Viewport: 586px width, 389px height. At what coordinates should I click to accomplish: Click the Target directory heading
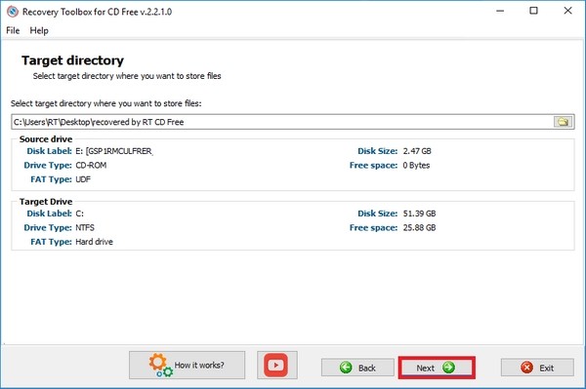(72, 60)
